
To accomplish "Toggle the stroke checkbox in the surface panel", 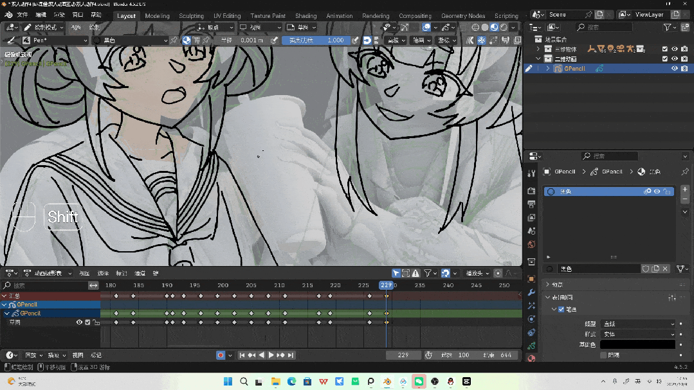I will coord(562,310).
